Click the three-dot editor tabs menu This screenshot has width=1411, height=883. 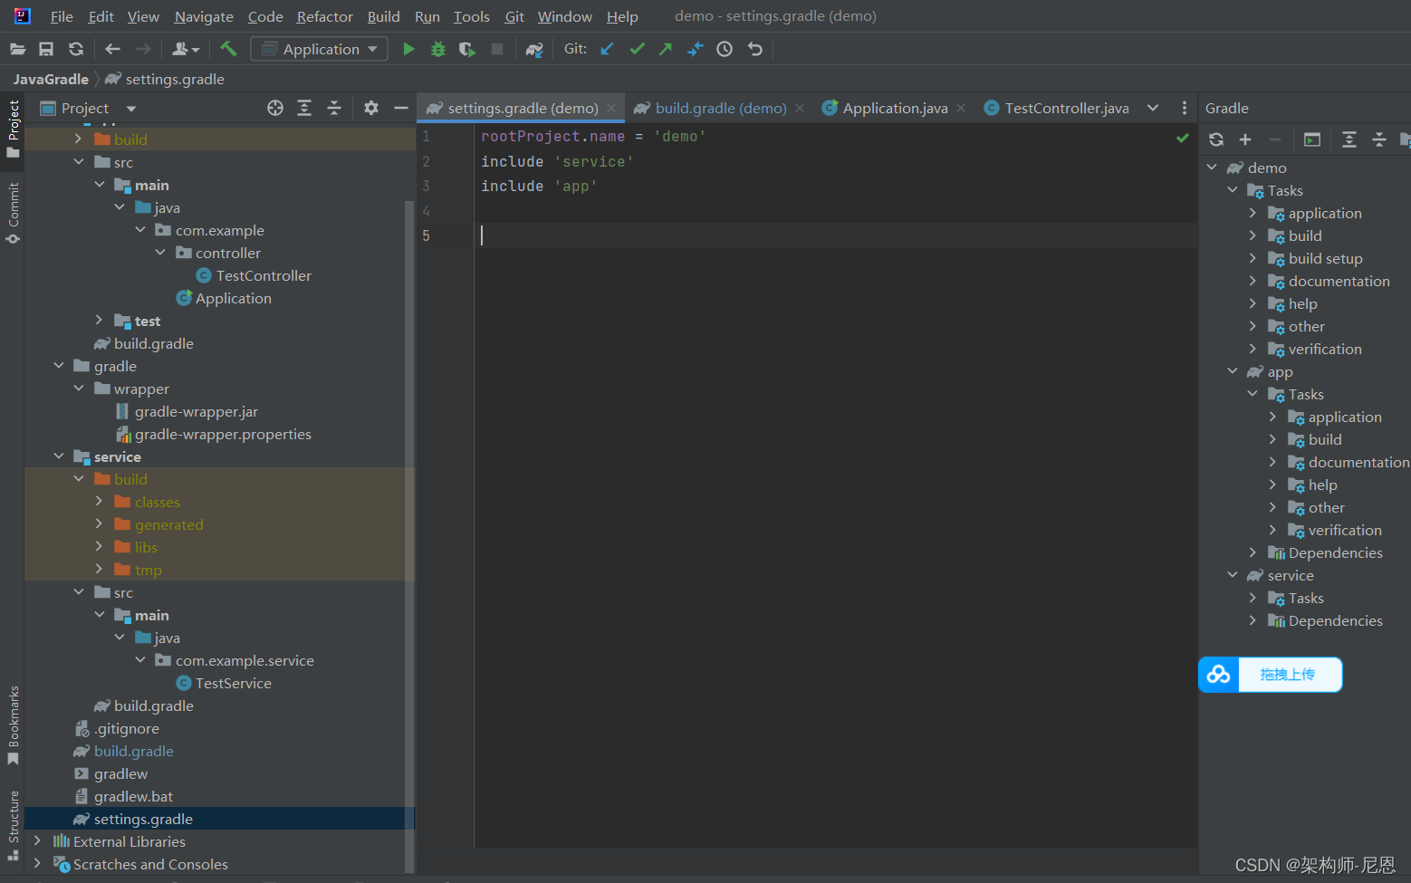click(x=1184, y=108)
